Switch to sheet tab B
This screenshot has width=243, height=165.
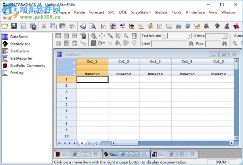point(90,143)
